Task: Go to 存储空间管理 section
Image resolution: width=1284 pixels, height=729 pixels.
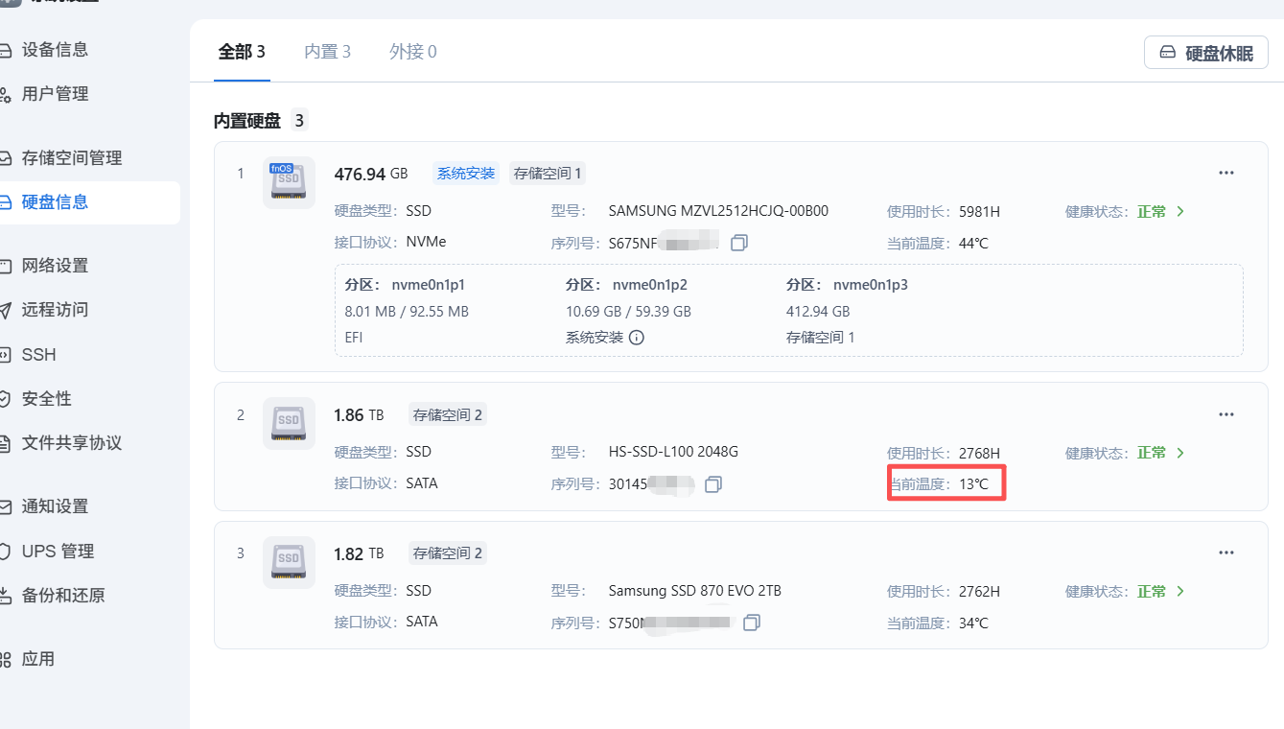Action: [72, 158]
